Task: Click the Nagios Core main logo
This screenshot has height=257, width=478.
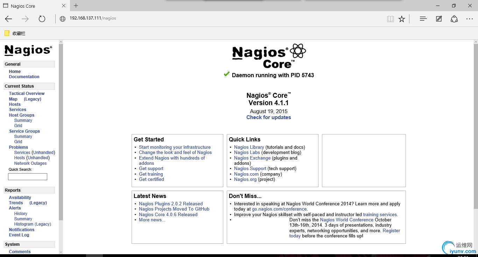Action: 269,56
